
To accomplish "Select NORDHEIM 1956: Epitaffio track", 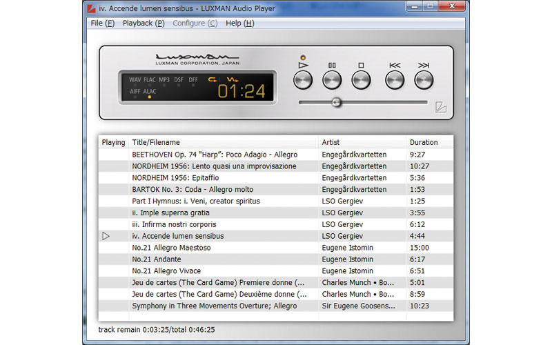I will [276, 178].
